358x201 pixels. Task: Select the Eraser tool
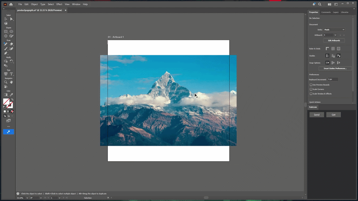[12, 44]
